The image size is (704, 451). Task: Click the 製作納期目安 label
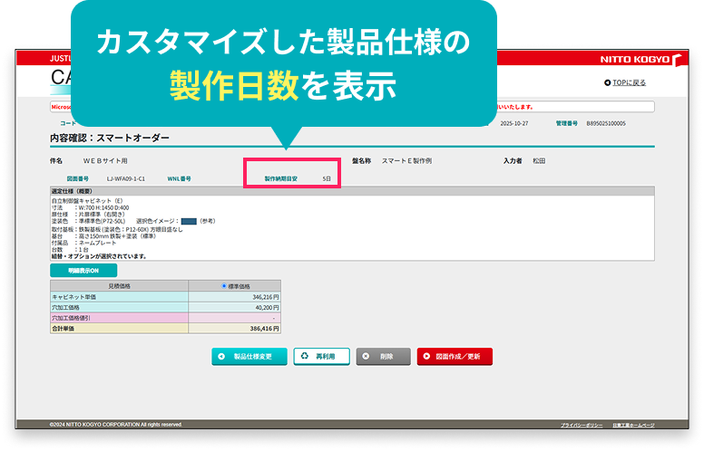click(x=281, y=178)
